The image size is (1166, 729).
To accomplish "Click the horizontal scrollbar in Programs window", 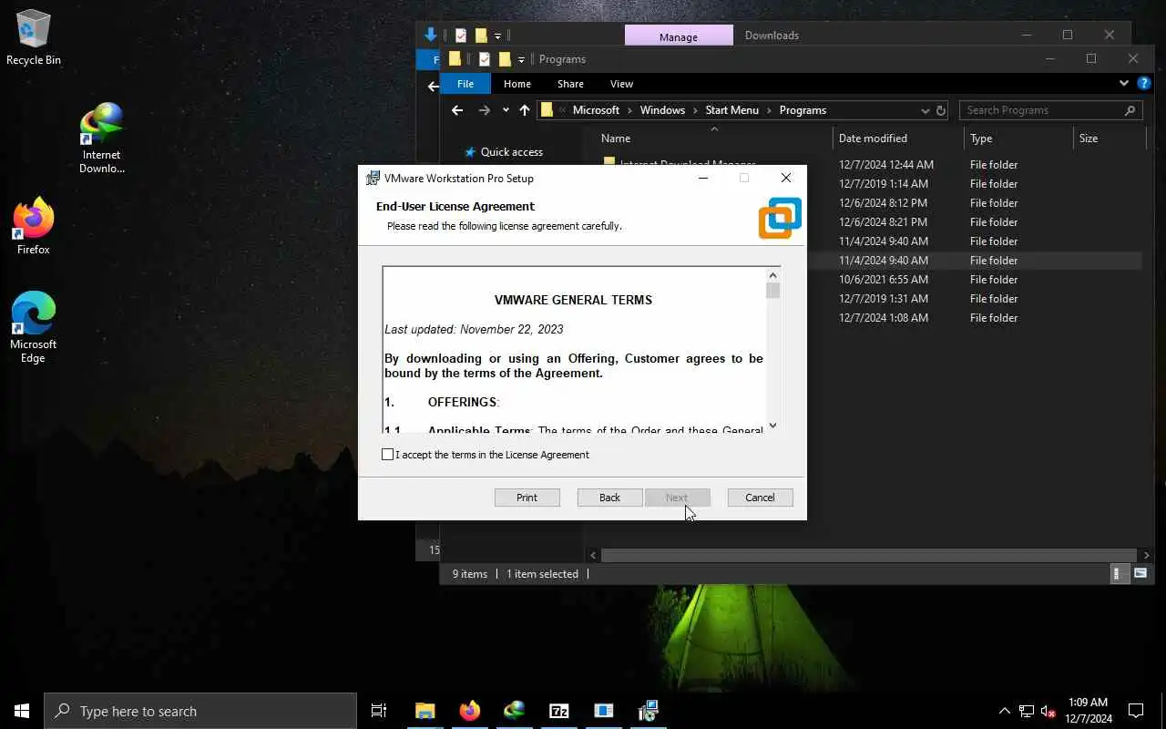I will (868, 554).
